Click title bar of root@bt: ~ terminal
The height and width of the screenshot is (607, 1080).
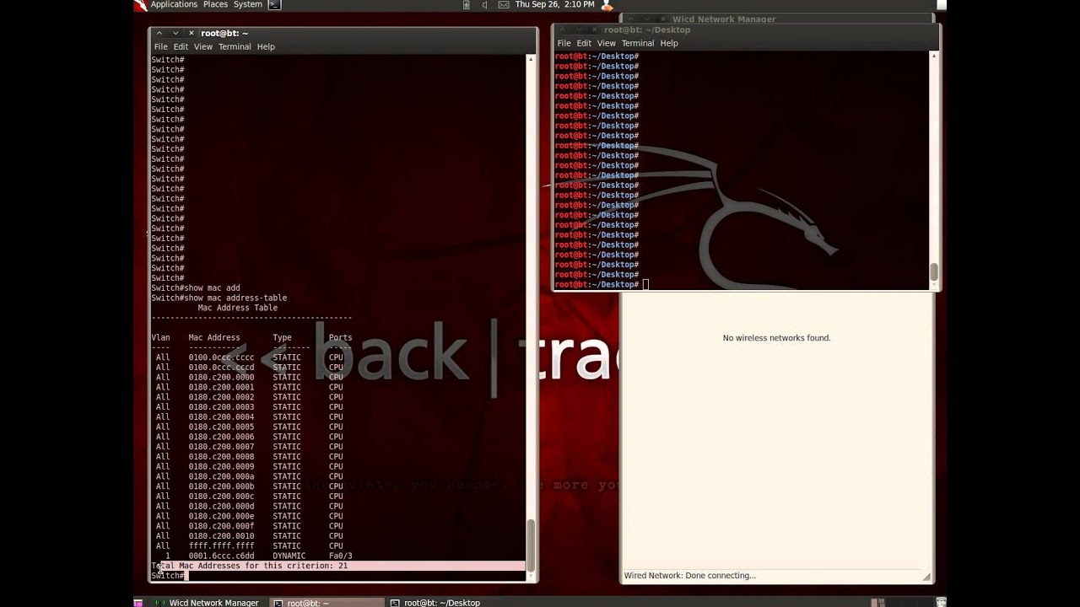(x=343, y=34)
